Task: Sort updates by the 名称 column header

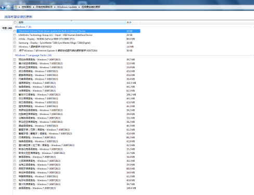Action: click(71, 22)
